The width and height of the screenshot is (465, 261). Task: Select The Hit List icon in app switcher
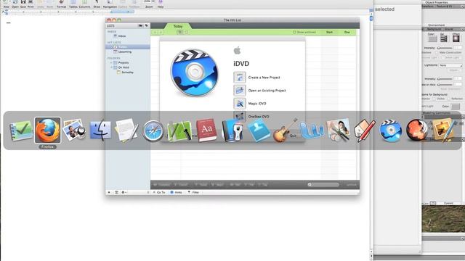pyautogui.click(x=21, y=130)
